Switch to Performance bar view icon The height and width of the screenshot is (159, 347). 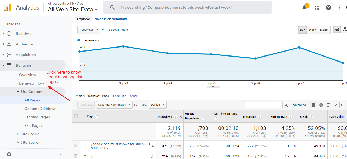328,105
